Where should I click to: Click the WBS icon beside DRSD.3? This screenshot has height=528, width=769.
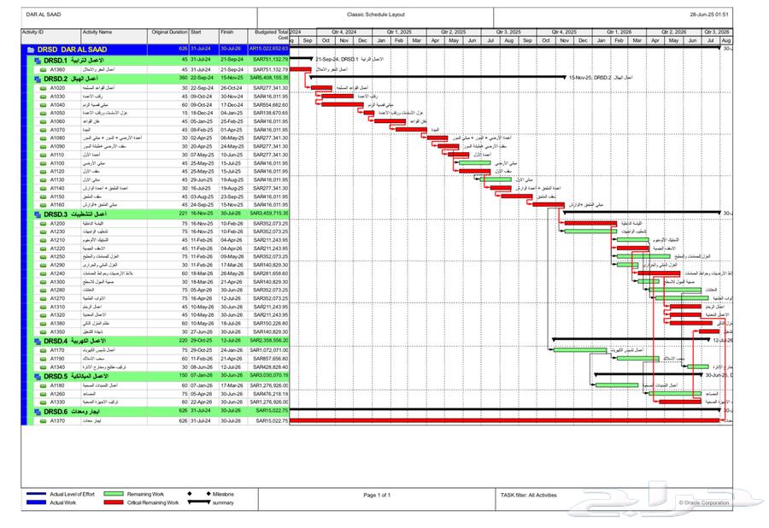37,214
